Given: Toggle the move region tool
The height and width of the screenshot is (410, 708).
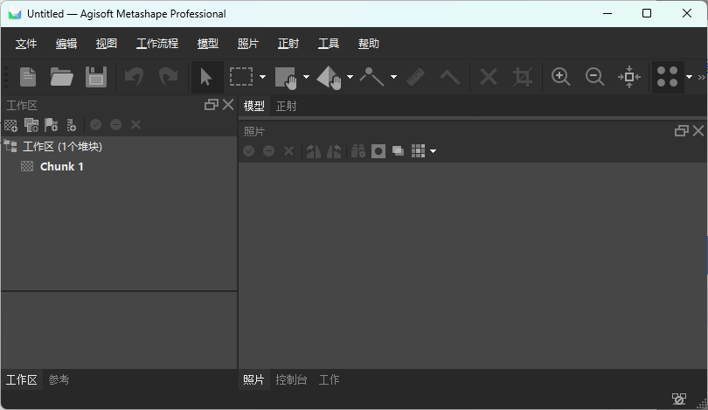Looking at the screenshot, I should pos(285,77).
